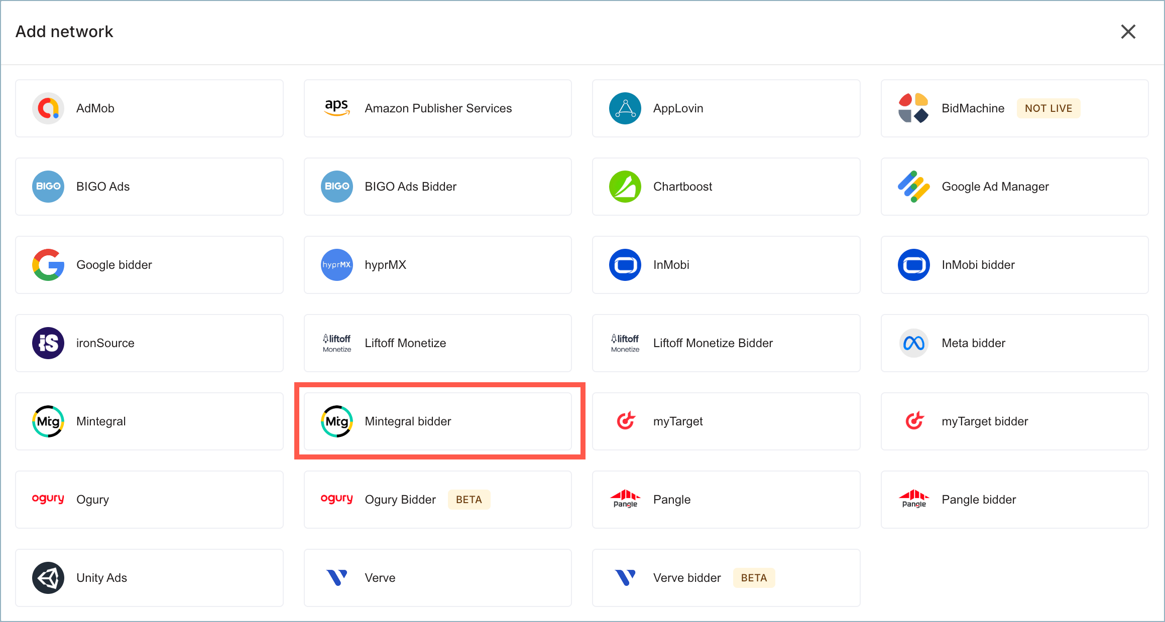The width and height of the screenshot is (1165, 622).
Task: Click the ironSource iS logo
Action: 48,343
